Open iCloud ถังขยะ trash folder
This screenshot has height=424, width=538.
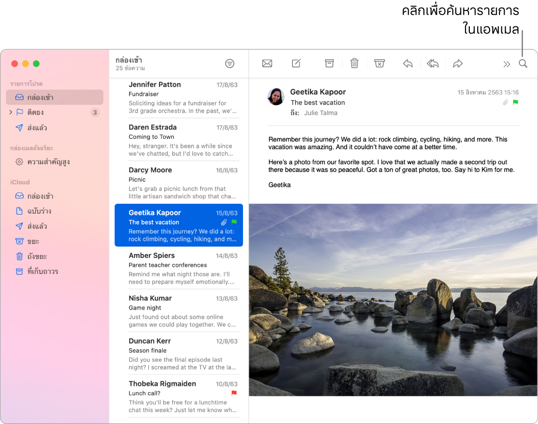[x=55, y=256]
